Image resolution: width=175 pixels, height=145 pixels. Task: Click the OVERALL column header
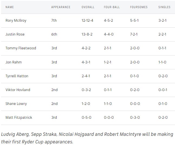[x=88, y=7]
